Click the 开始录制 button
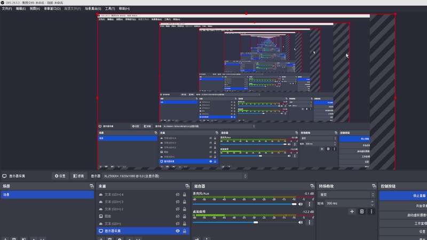 (x=403, y=206)
